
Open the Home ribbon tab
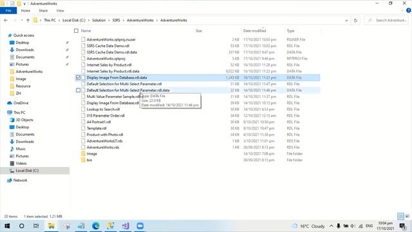click(26, 10)
